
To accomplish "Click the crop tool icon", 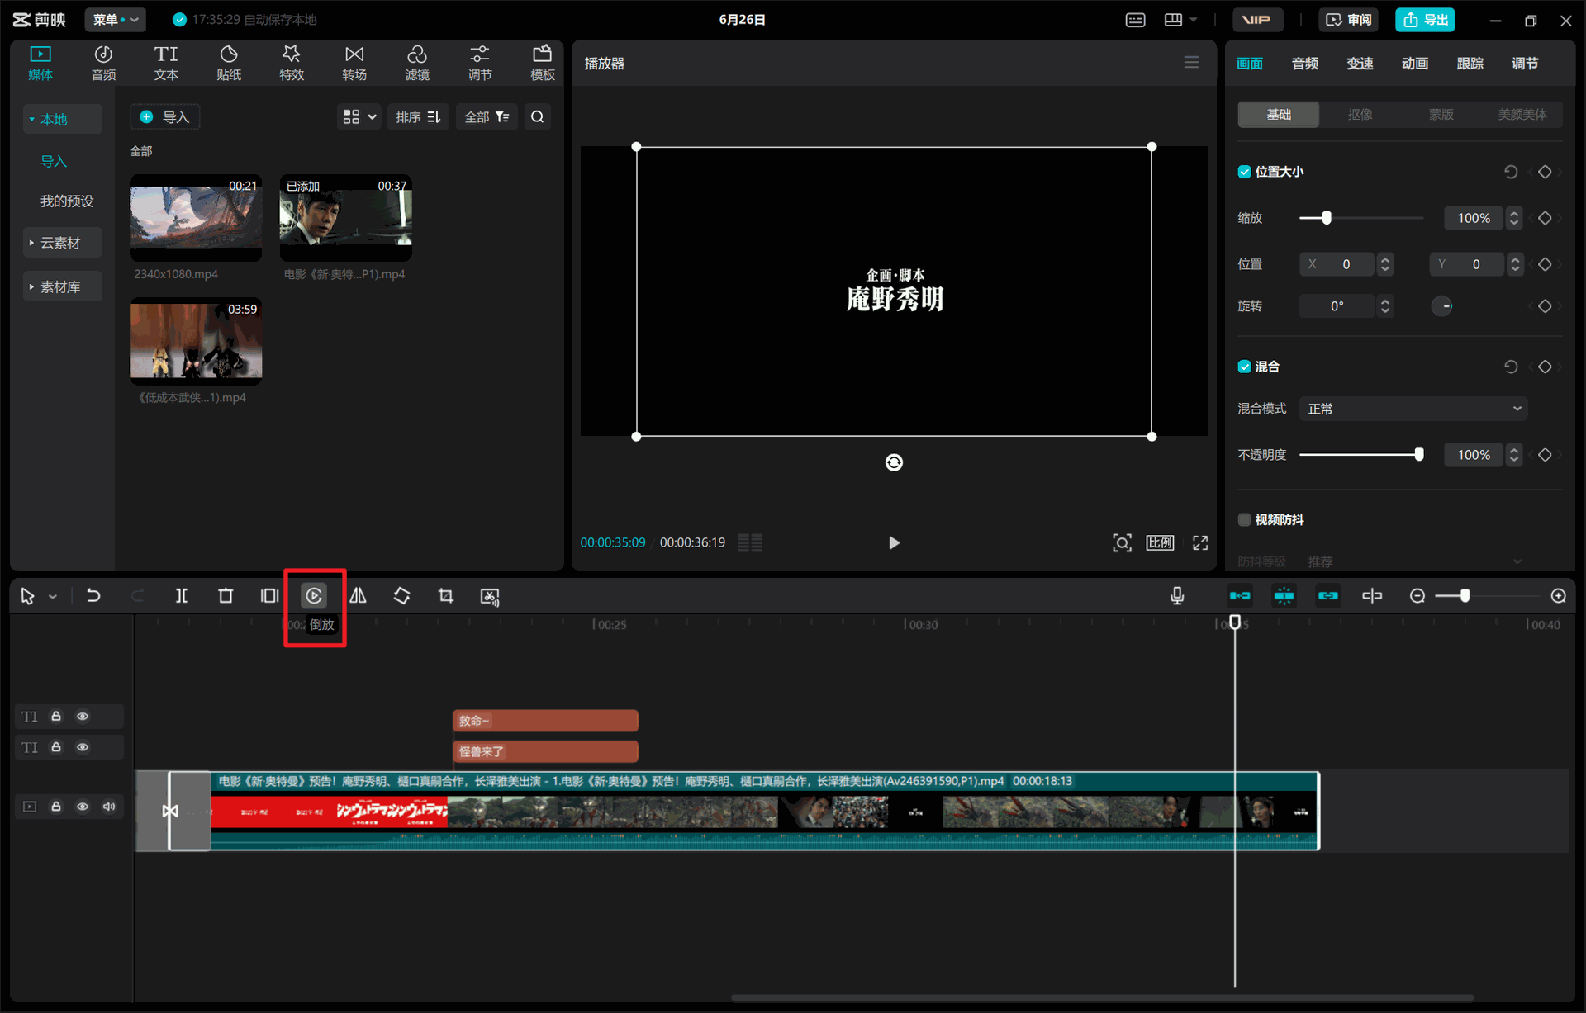I will 446,595.
